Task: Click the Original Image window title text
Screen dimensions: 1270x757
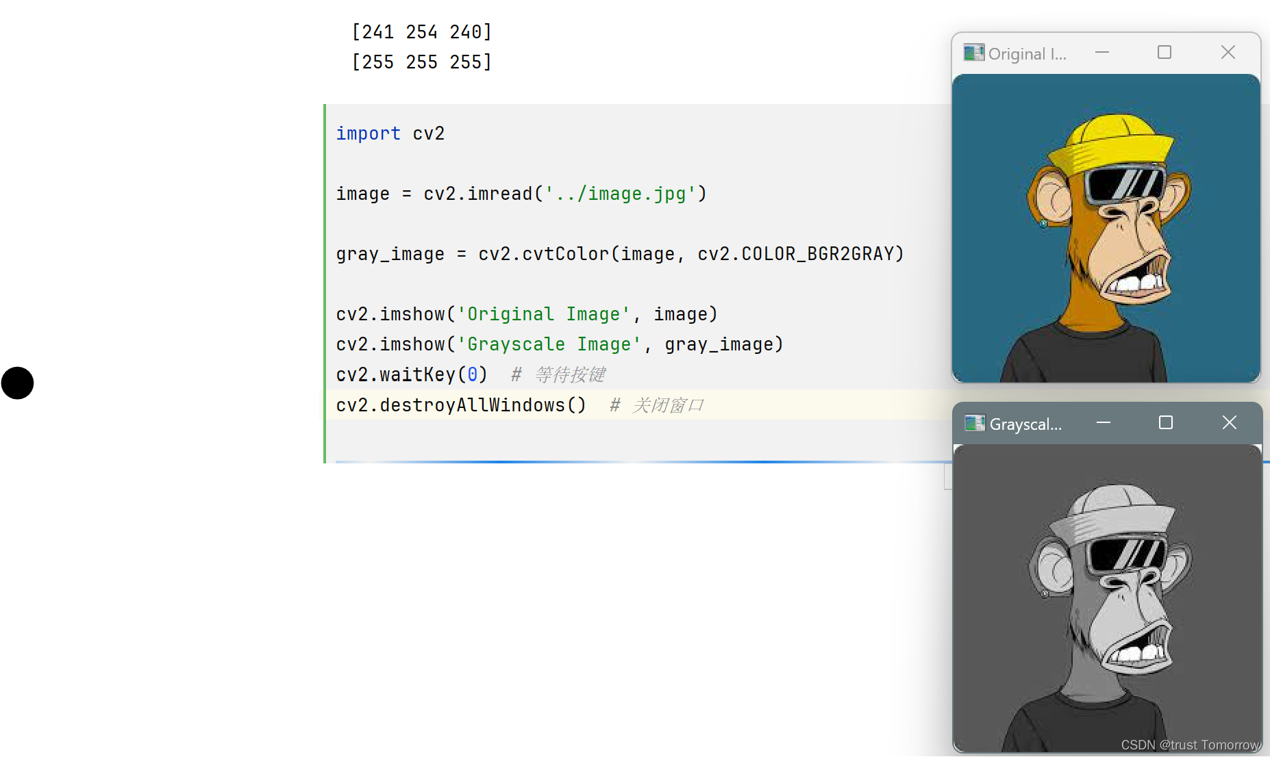Action: tap(1028, 54)
